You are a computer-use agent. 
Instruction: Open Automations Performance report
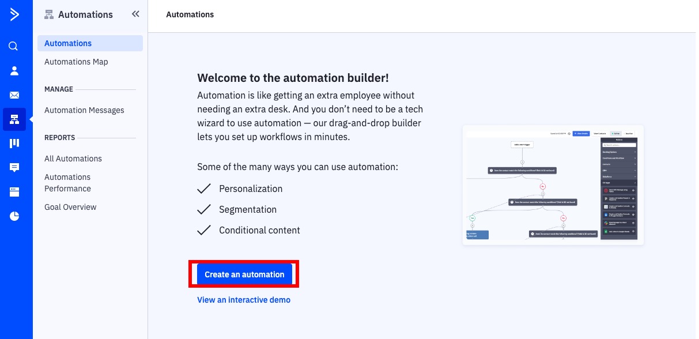68,183
